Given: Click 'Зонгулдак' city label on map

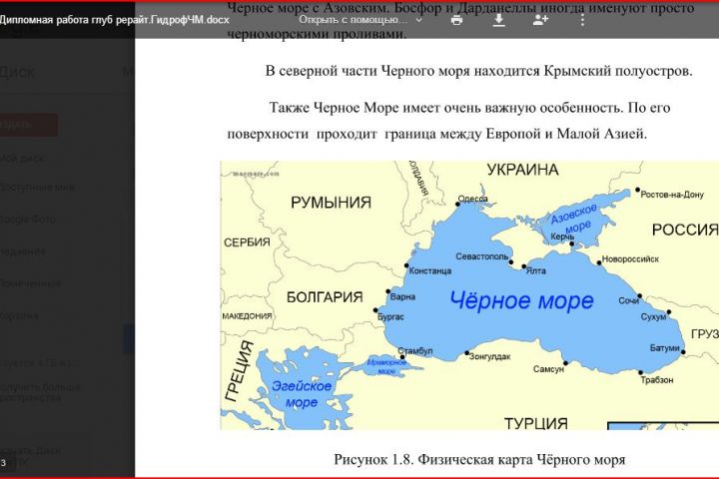Looking at the screenshot, I should (x=489, y=356).
